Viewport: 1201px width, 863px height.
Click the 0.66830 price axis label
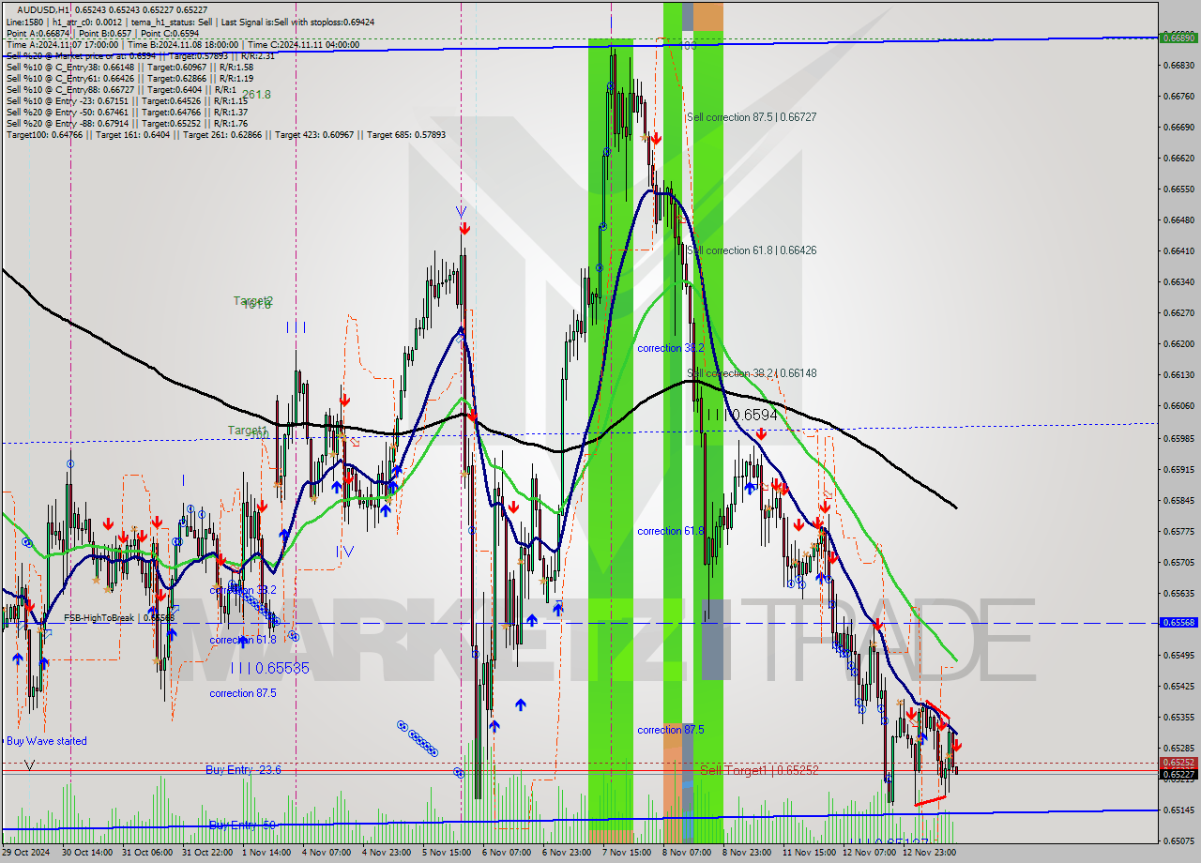tap(1179, 65)
